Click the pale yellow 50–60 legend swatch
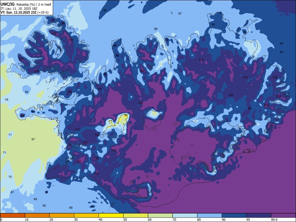The width and height of the screenshot is (296, 222). click(x=136, y=215)
